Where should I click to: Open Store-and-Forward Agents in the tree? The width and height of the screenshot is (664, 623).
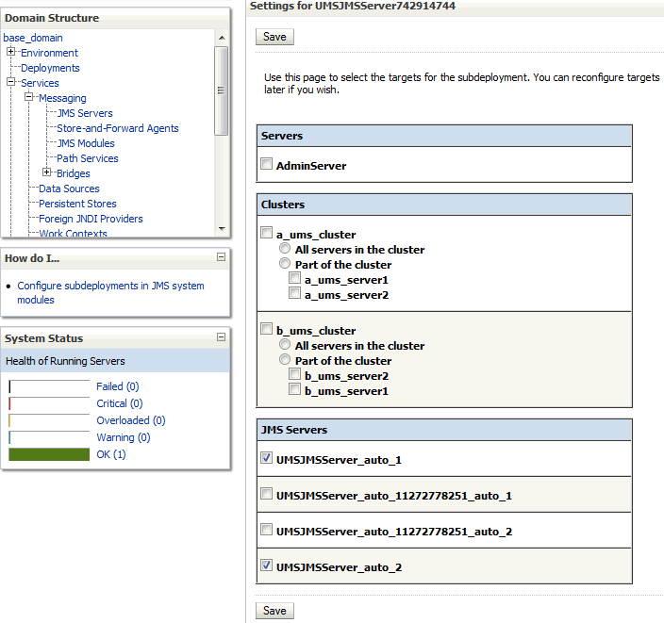118,128
